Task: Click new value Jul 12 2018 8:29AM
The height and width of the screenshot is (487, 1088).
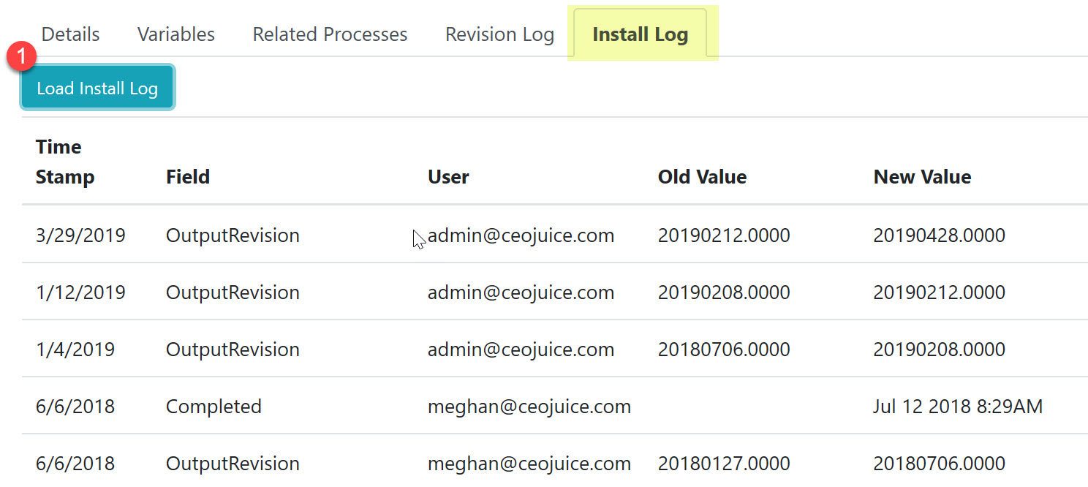Action: (x=958, y=407)
